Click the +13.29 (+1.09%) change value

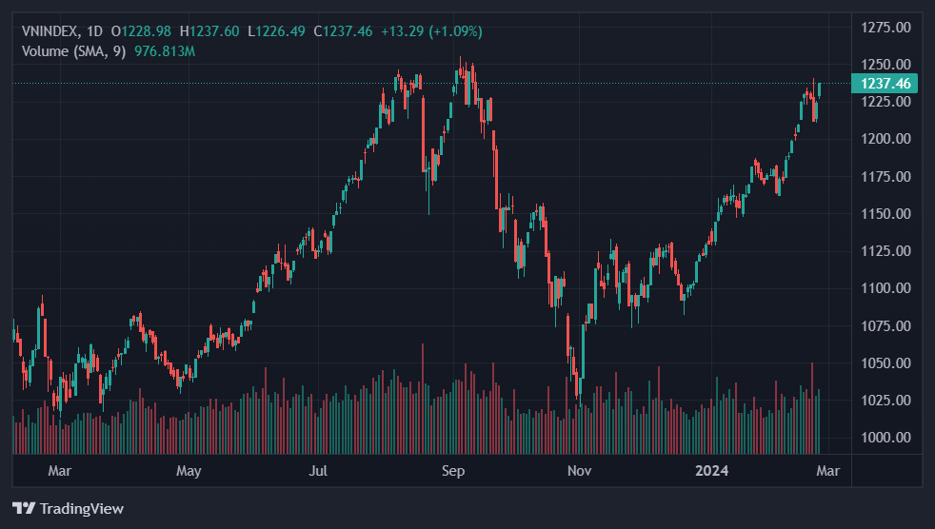pos(431,31)
